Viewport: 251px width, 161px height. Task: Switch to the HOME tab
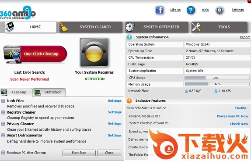pyautogui.click(x=31, y=27)
